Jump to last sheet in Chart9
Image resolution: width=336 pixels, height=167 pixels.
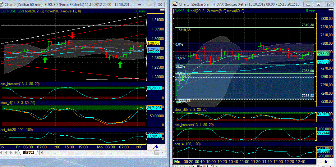[16, 152]
